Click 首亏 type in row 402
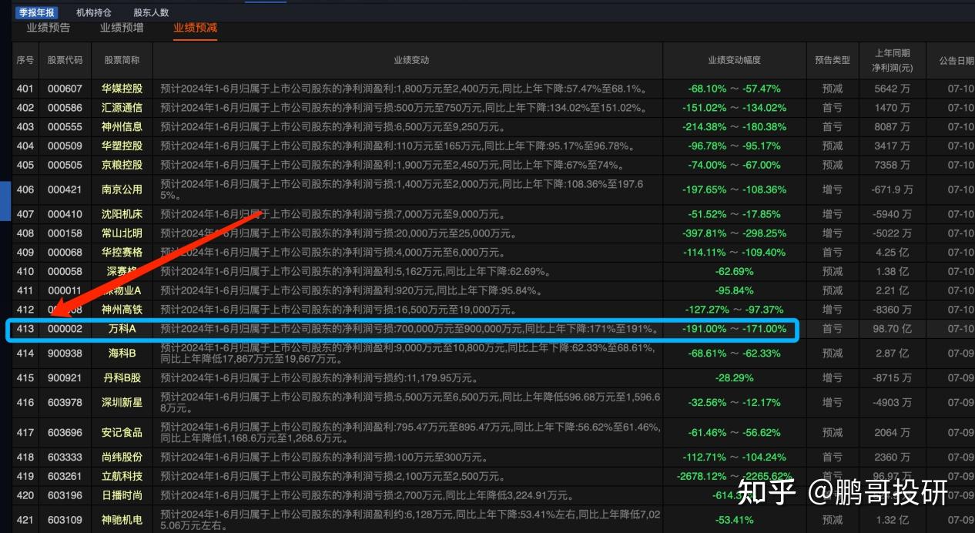 point(833,108)
